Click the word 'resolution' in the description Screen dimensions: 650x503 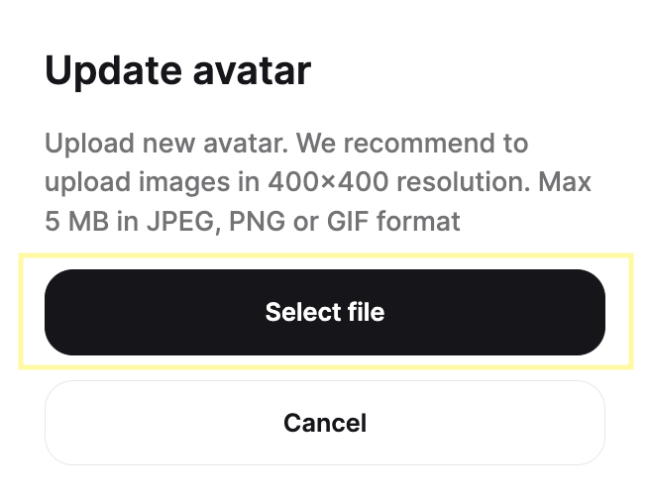464,182
